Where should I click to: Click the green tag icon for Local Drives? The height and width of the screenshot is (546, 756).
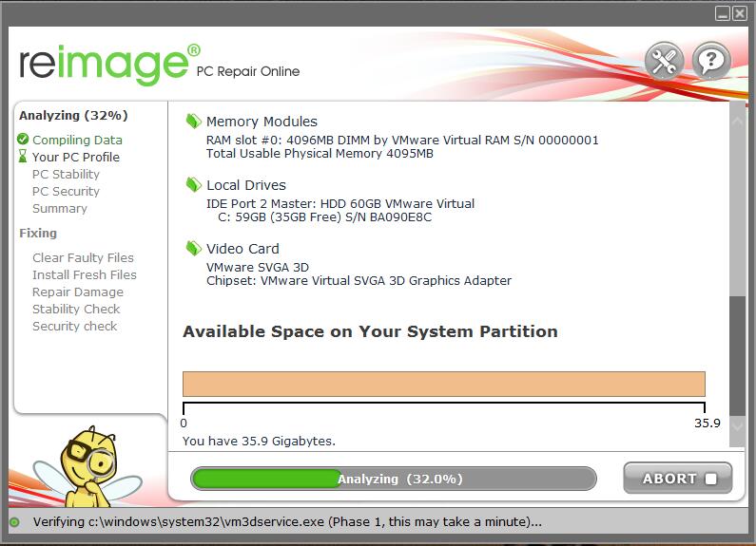pyautogui.click(x=193, y=185)
